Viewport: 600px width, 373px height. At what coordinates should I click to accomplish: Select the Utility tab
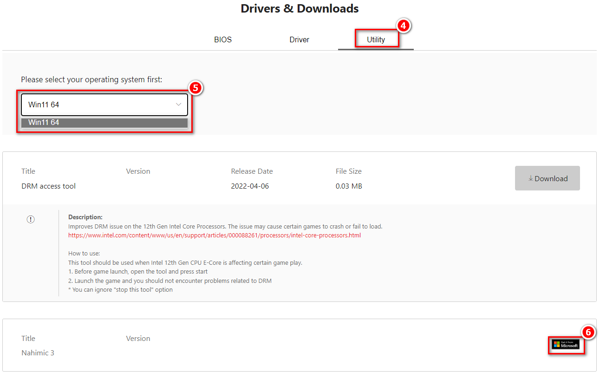376,39
